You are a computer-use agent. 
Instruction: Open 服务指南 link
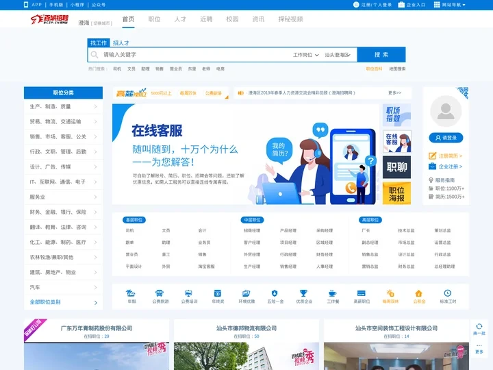pos(444,180)
